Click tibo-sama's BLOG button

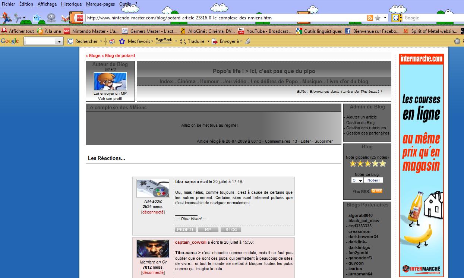pyautogui.click(x=231, y=230)
